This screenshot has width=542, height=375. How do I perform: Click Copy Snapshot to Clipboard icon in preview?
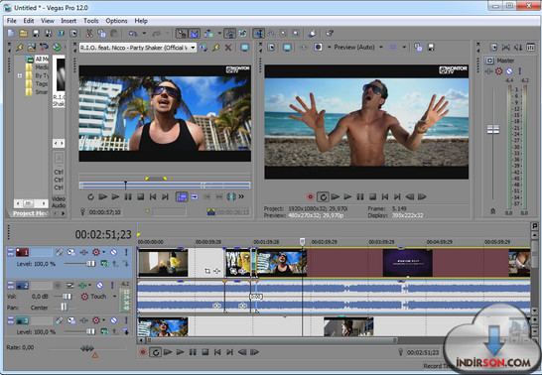click(418, 48)
